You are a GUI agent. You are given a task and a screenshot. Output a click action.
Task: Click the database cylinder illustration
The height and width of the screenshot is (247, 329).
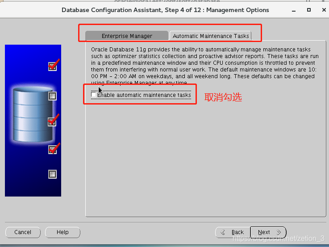(33, 114)
